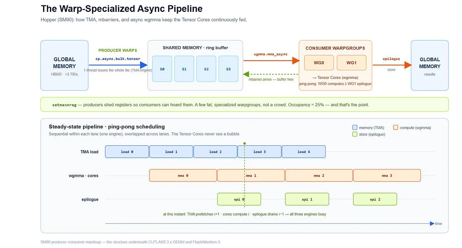Choose the "epi 1" epilogue bar
This screenshot has width=462, height=248.
[307, 199]
